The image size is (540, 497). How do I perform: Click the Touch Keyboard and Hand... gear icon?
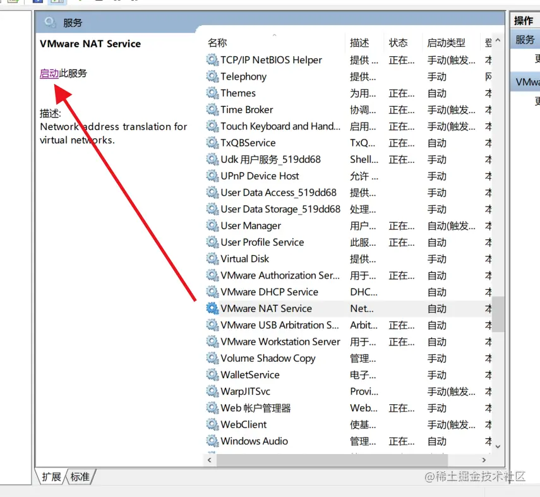click(x=212, y=126)
